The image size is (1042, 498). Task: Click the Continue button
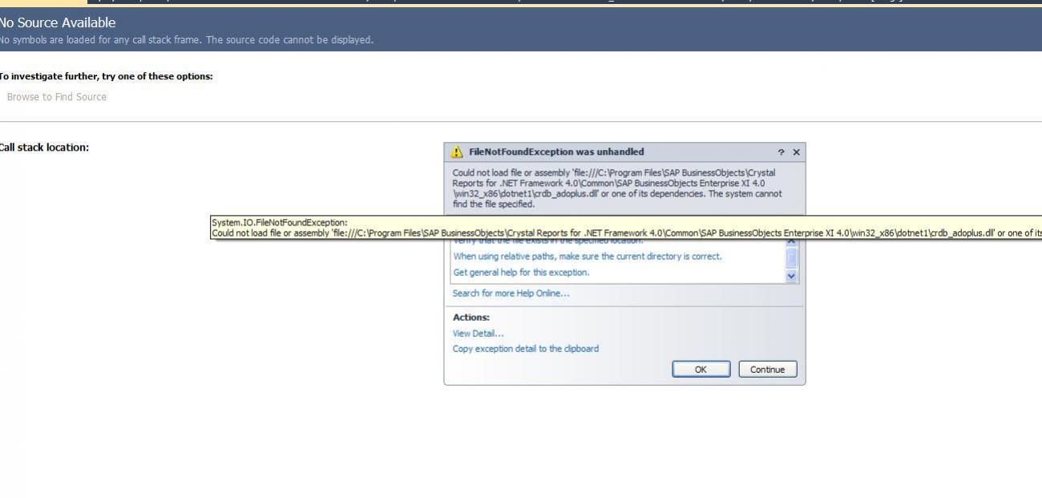coord(768,369)
